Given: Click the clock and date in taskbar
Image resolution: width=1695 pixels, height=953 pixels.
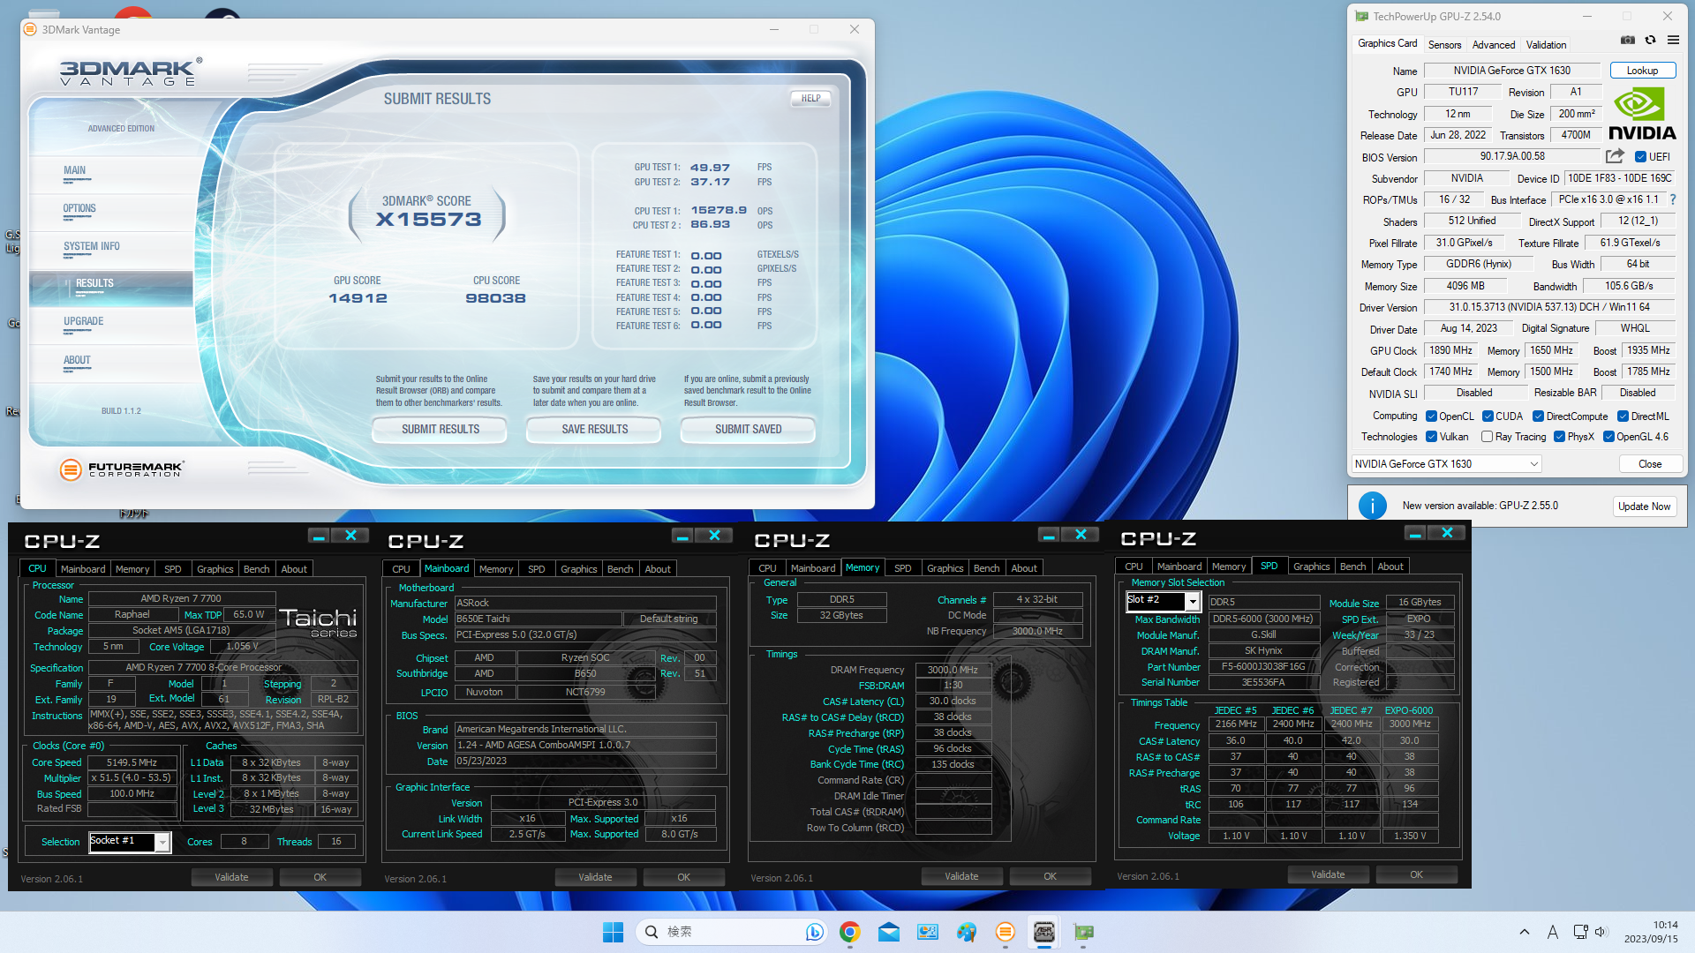Looking at the screenshot, I should (x=1651, y=932).
